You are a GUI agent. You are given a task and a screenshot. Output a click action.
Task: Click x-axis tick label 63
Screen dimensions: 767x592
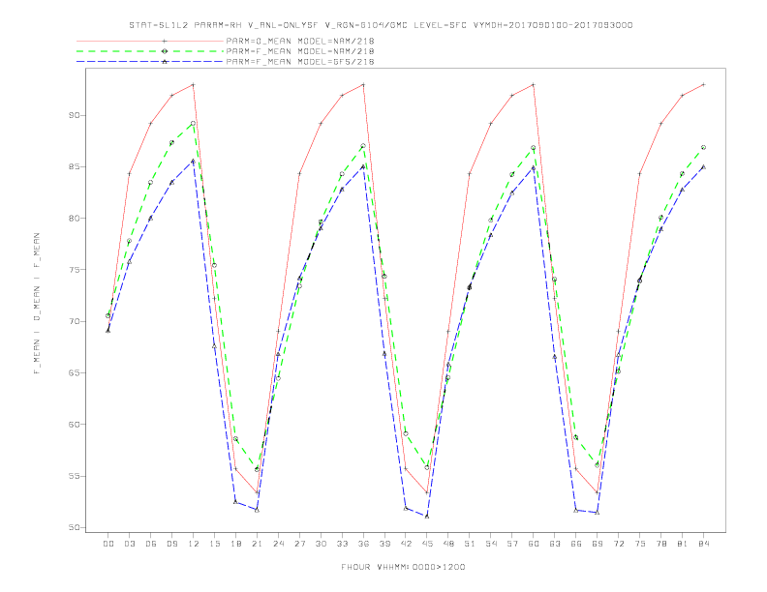point(555,544)
